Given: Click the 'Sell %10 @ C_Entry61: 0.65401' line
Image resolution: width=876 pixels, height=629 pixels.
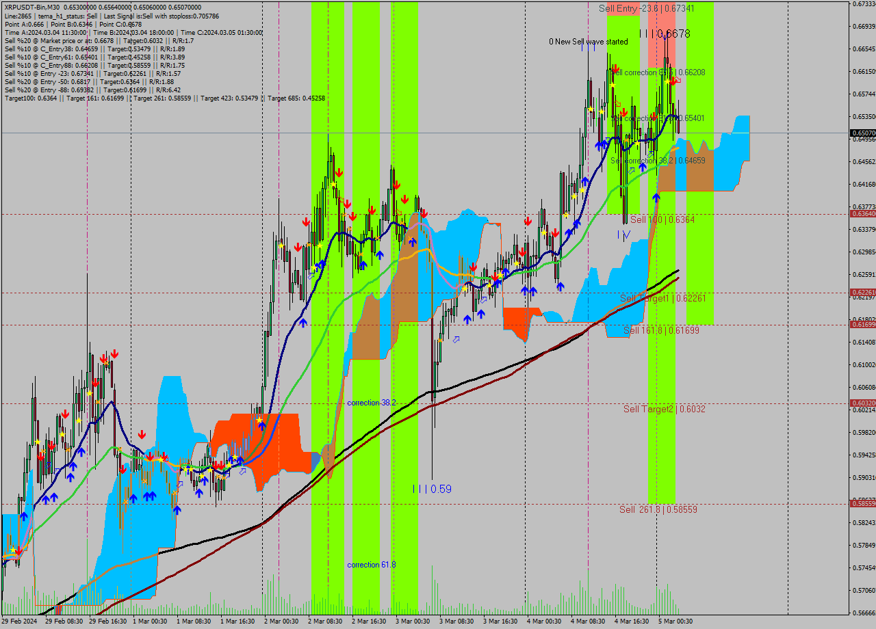Looking at the screenshot, I should point(94,57).
